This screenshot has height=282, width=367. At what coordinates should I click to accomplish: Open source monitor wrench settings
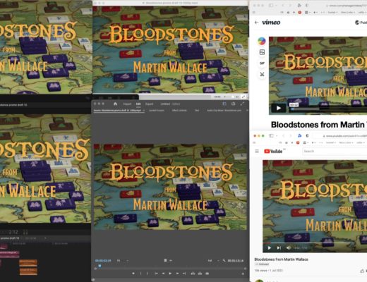click(224, 261)
